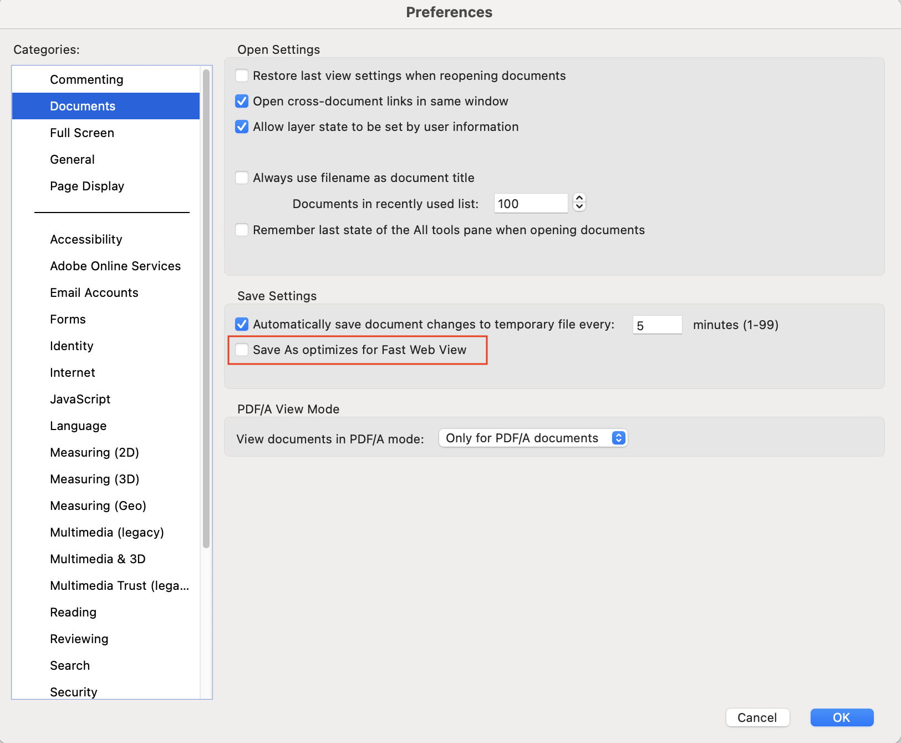Disable automatic saving to temporary file
Image resolution: width=901 pixels, height=743 pixels.
(x=242, y=325)
